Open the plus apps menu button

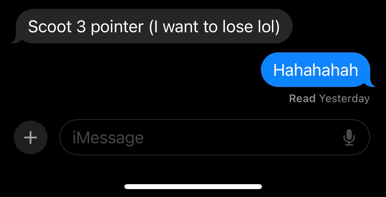point(31,137)
